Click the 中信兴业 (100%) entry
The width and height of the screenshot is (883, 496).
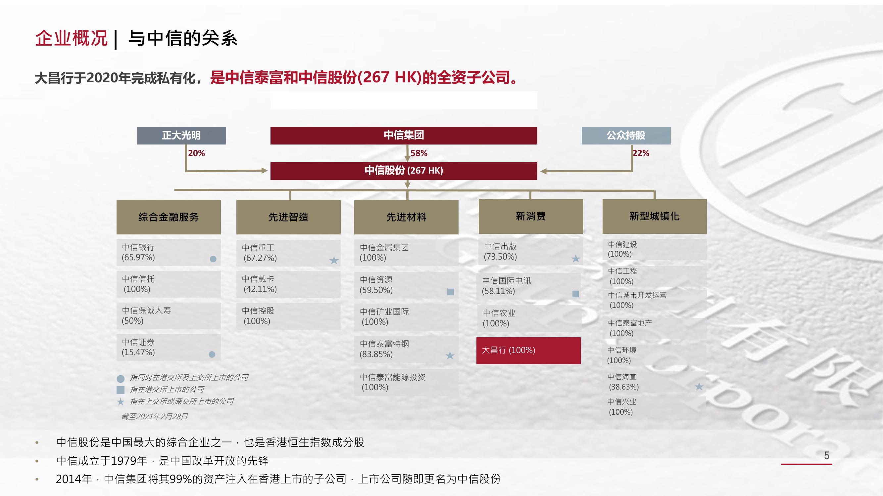[x=654, y=407]
